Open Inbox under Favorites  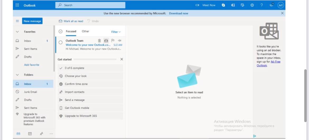33,41
